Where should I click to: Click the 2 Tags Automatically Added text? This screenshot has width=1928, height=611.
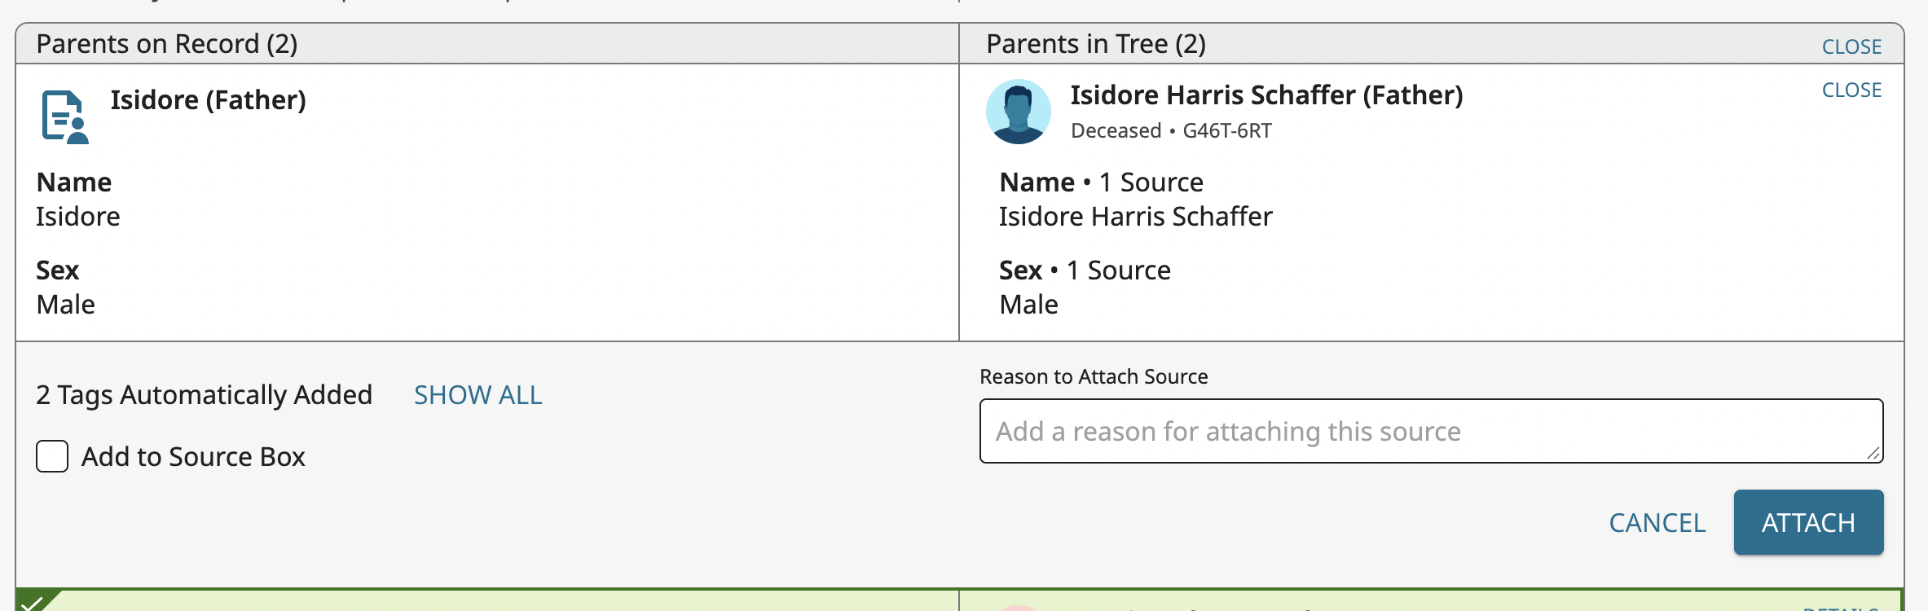coord(204,395)
